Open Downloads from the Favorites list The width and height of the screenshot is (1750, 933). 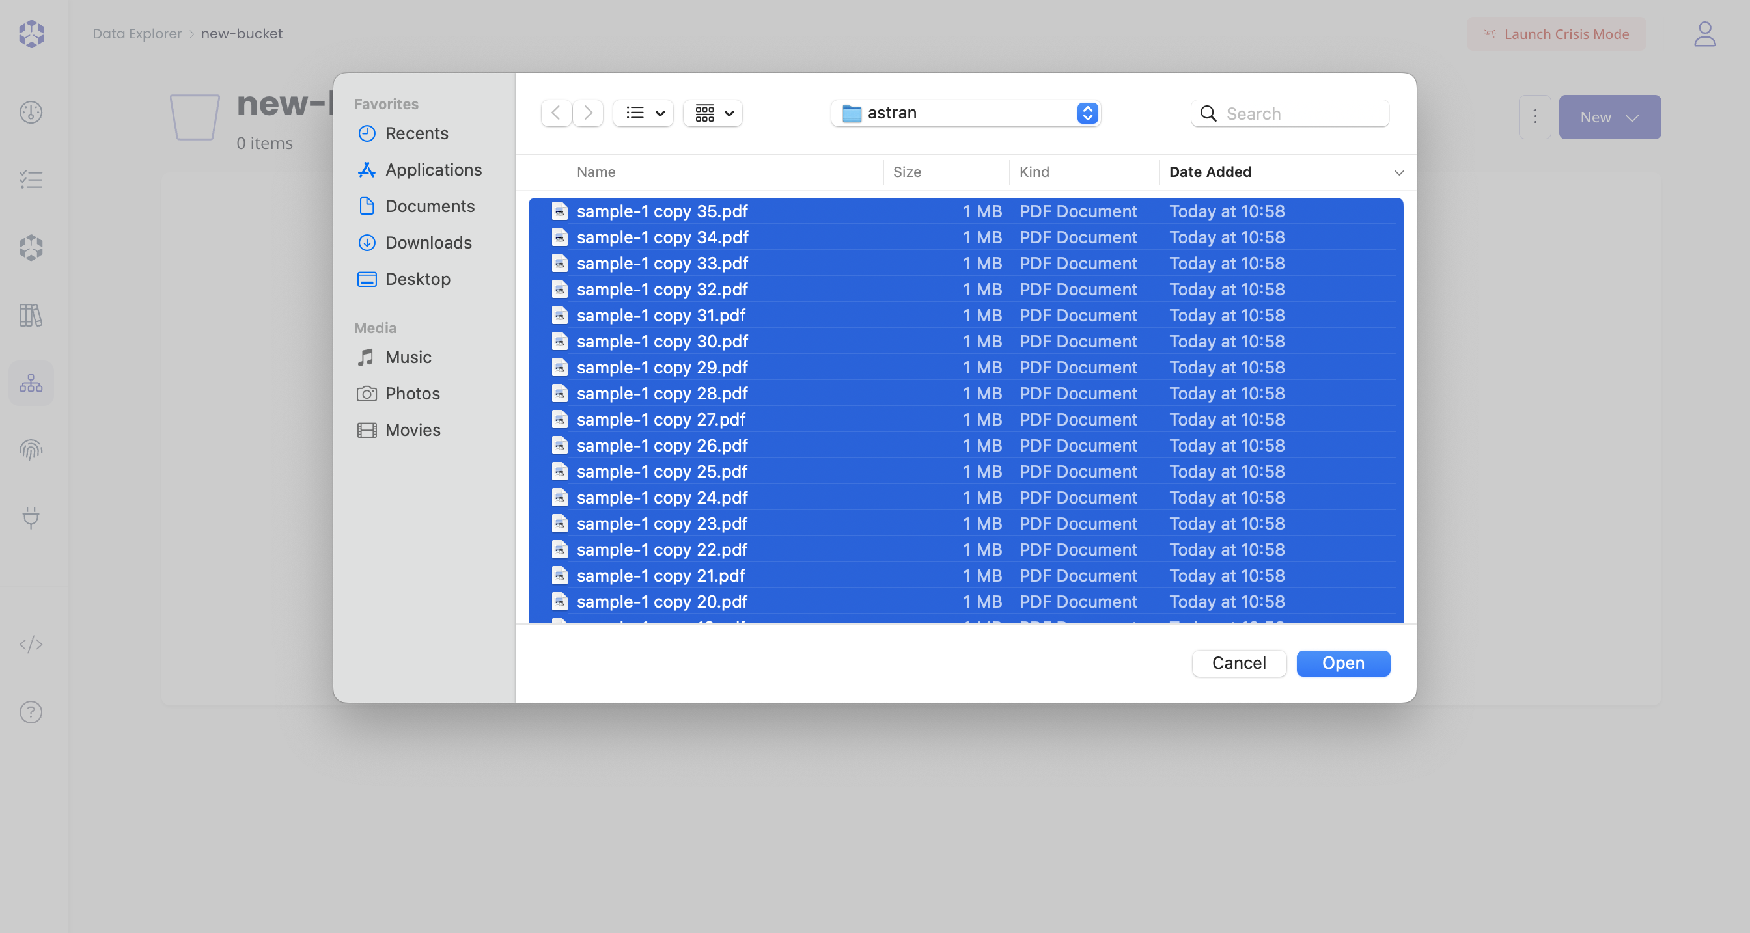428,243
